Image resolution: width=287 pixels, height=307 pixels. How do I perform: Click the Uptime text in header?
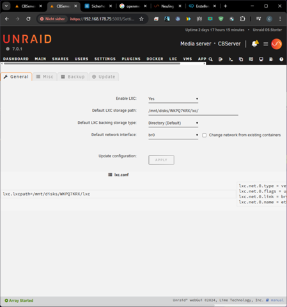tap(215, 30)
